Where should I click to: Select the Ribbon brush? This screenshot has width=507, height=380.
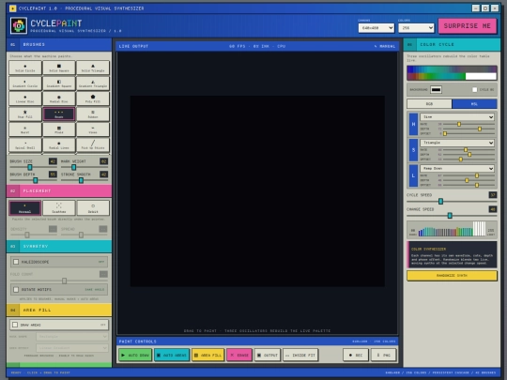(x=93, y=114)
